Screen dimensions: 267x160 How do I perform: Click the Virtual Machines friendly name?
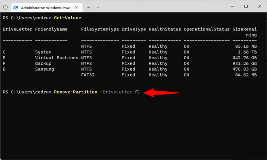pos(57,58)
